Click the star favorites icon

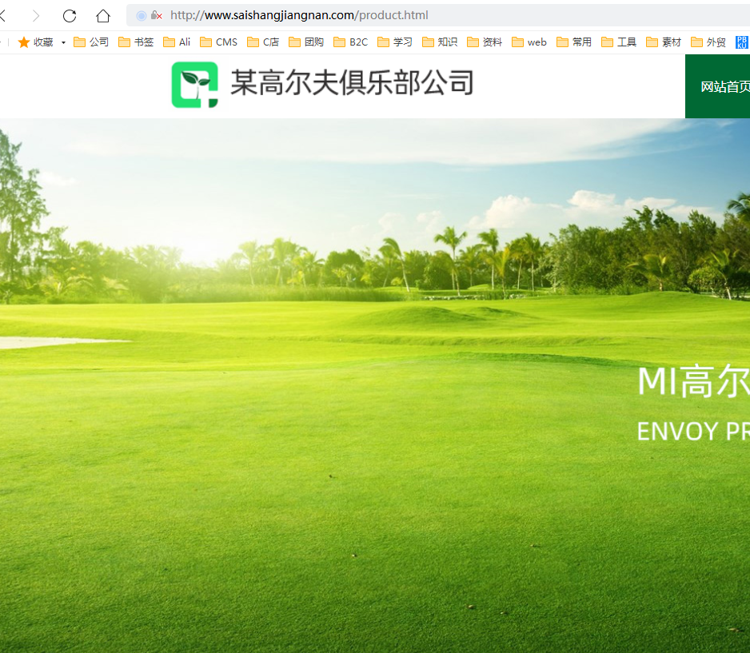(x=24, y=42)
